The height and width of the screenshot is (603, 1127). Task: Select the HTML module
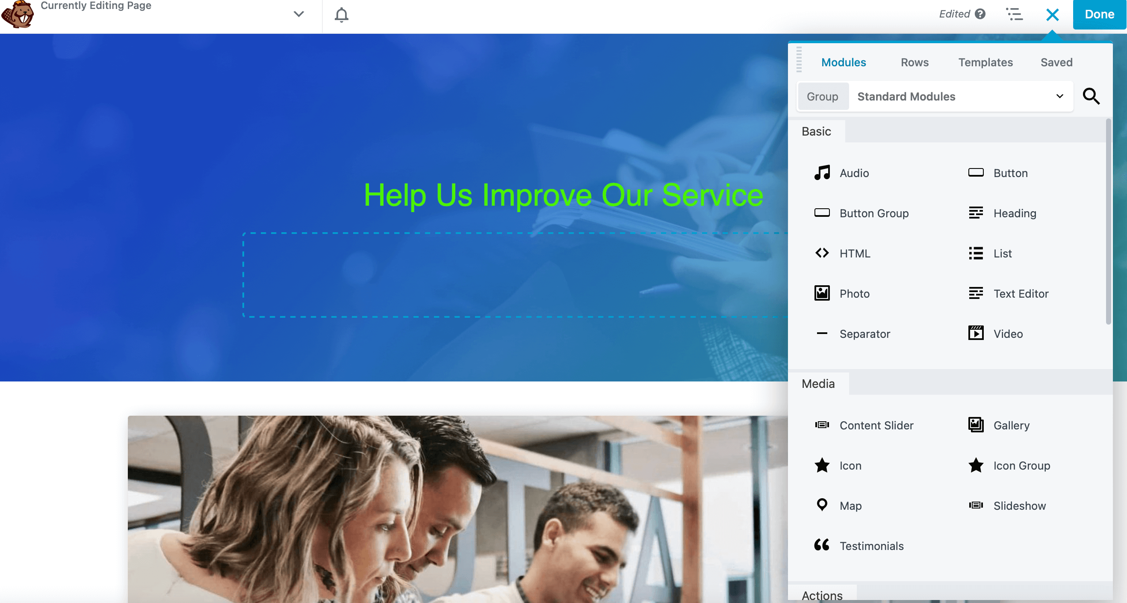point(854,253)
